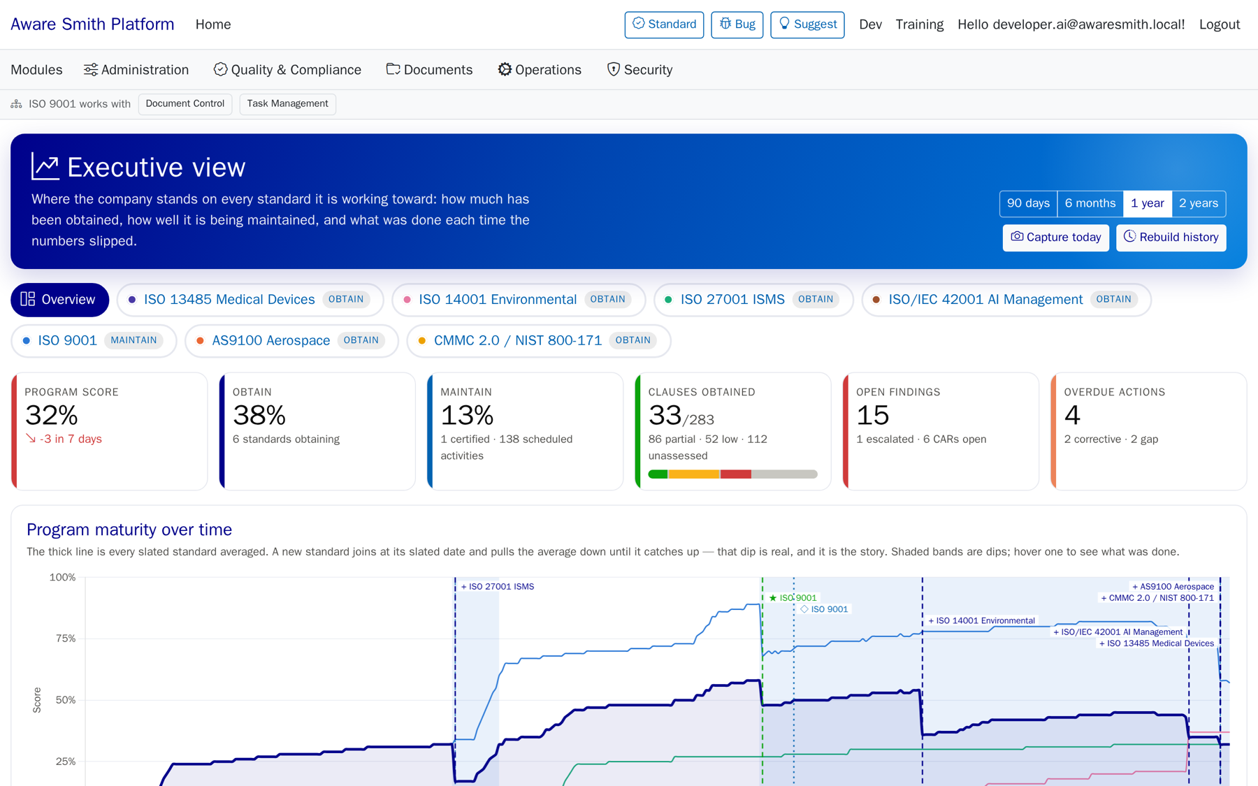This screenshot has width=1258, height=786.
Task: Open the Modules menu
Action: (36, 70)
